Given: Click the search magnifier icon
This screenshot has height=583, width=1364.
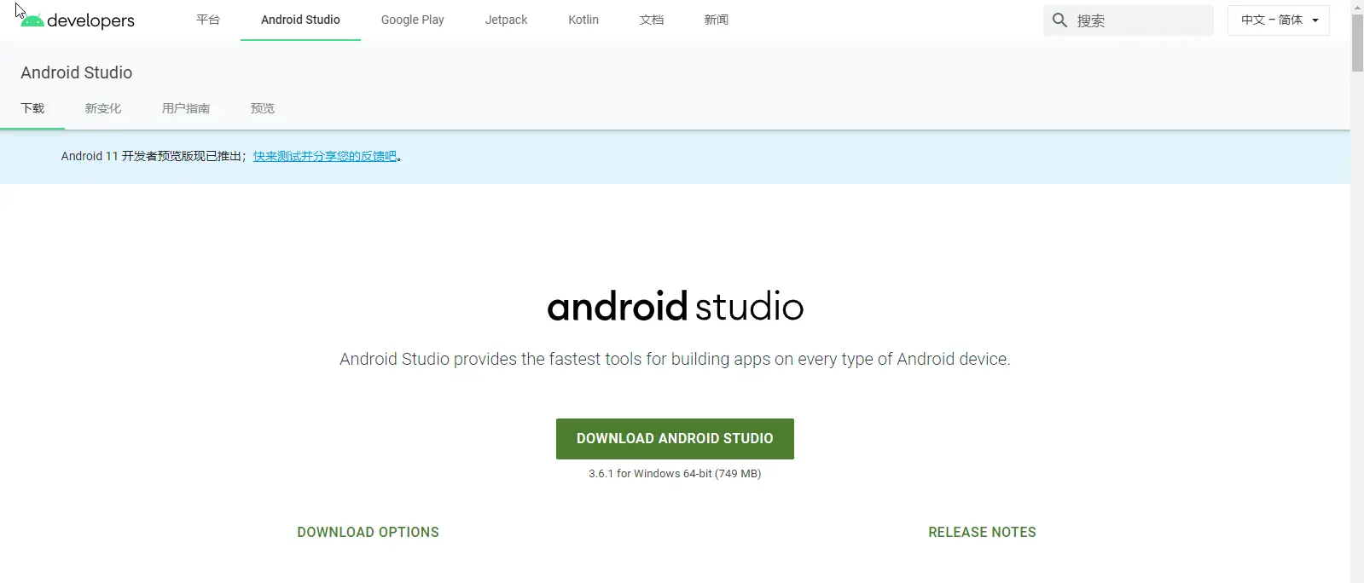Looking at the screenshot, I should 1059,20.
